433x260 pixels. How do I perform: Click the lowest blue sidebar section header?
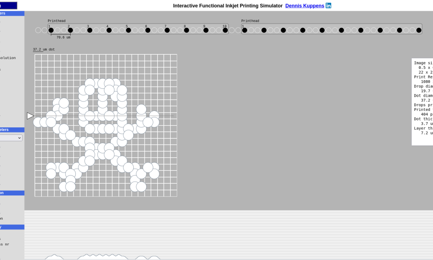tap(12, 227)
